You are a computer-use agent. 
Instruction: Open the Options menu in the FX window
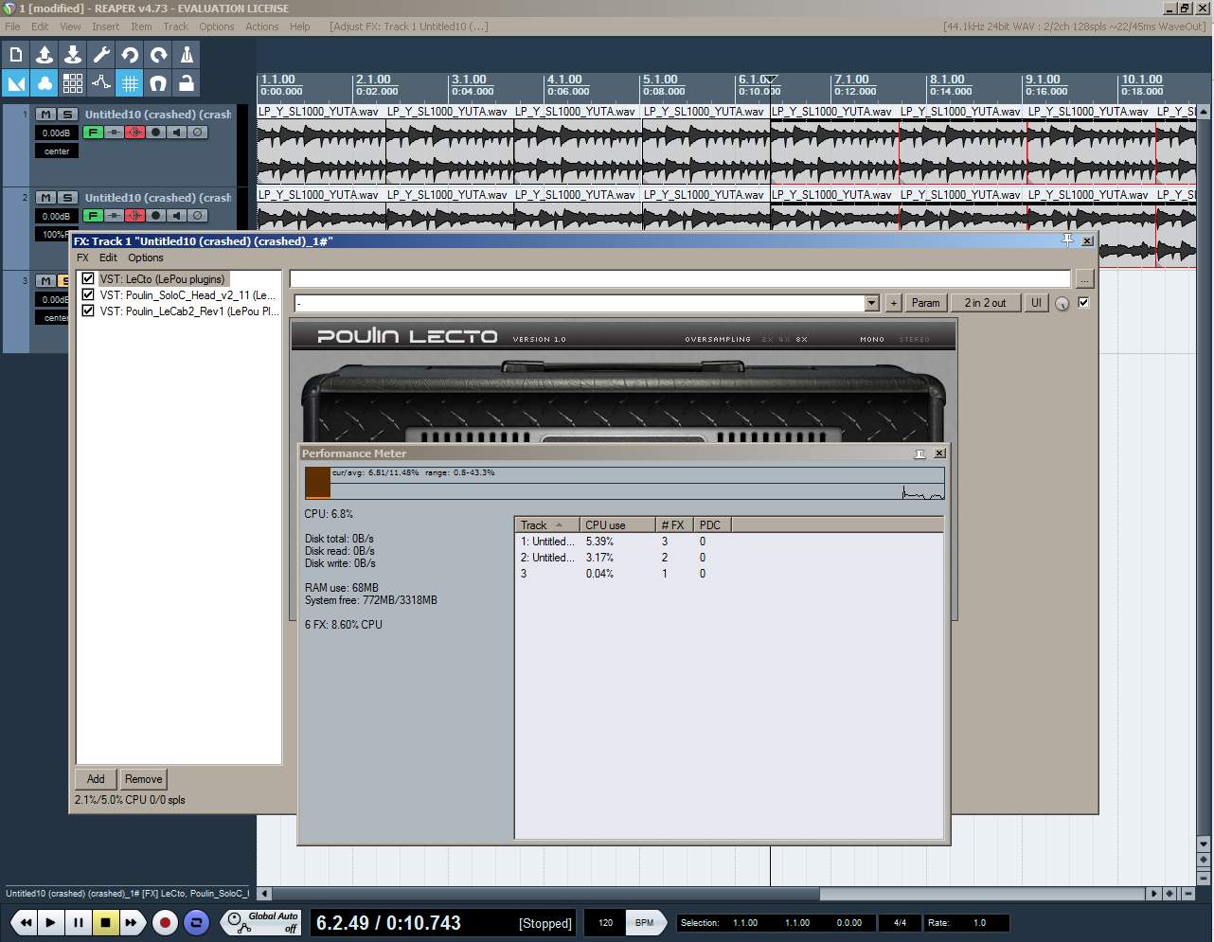point(145,258)
